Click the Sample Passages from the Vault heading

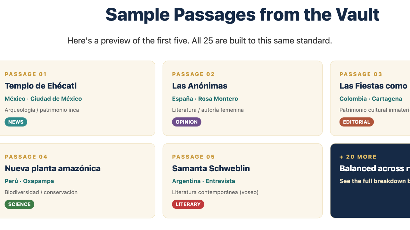point(242,14)
